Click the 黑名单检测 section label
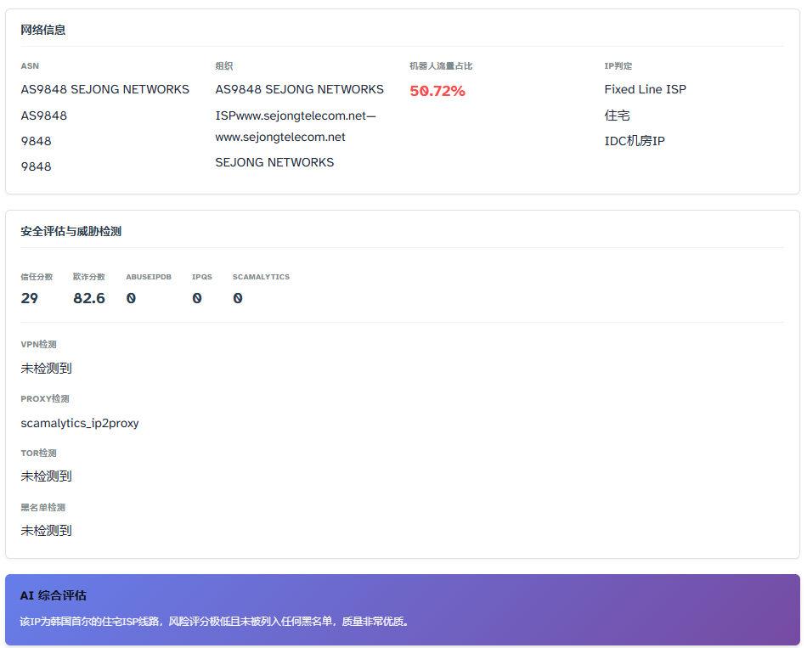 43,508
